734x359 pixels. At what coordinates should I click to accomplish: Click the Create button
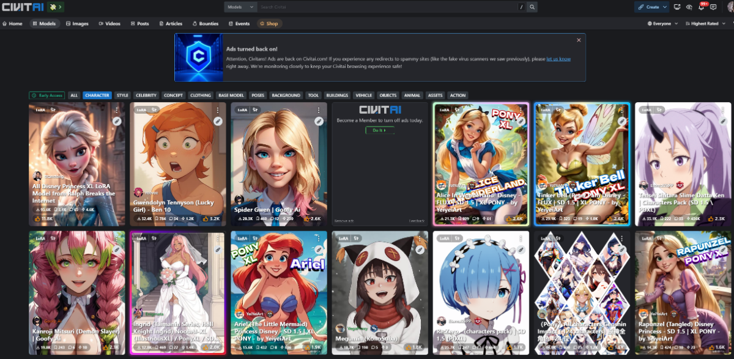click(648, 7)
